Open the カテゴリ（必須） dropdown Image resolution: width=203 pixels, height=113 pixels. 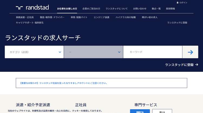tap(34, 52)
